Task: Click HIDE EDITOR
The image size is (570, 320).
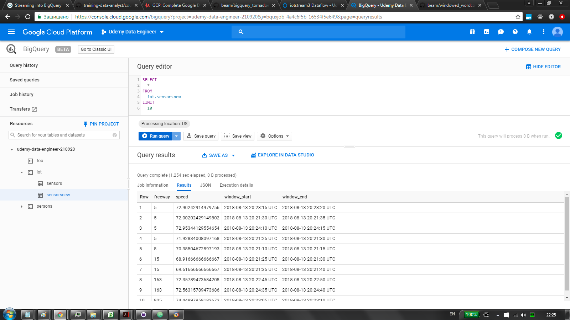Action: coord(543,67)
